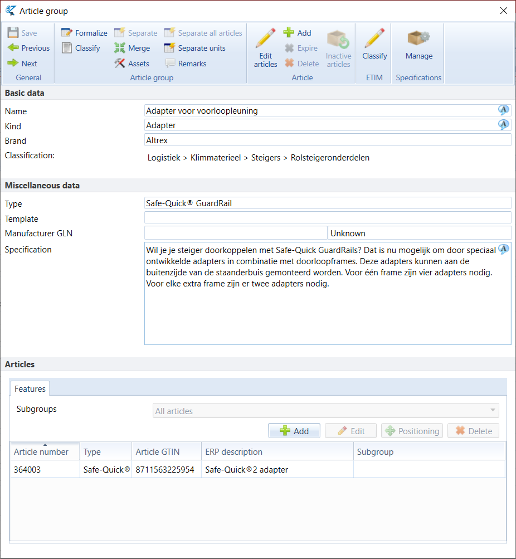Click Logistiek in the classification path

tap(164, 158)
